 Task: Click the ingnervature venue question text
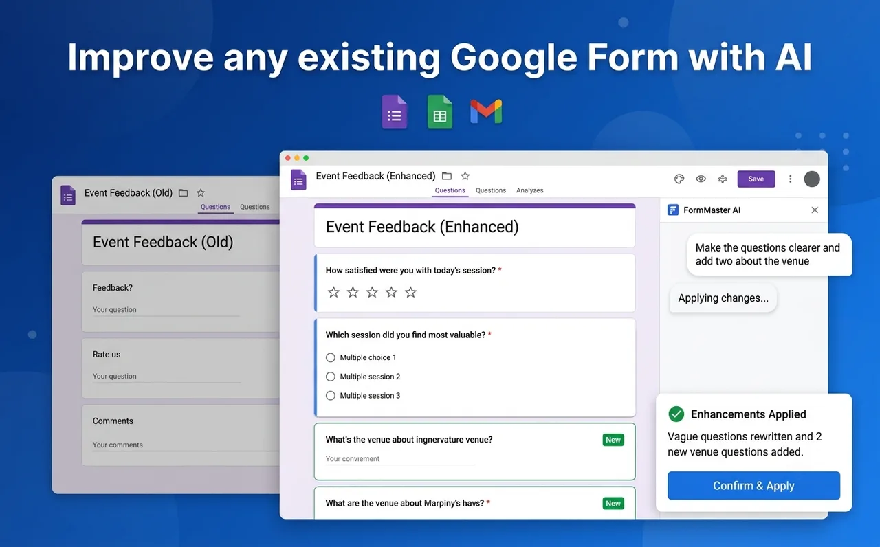409,440
